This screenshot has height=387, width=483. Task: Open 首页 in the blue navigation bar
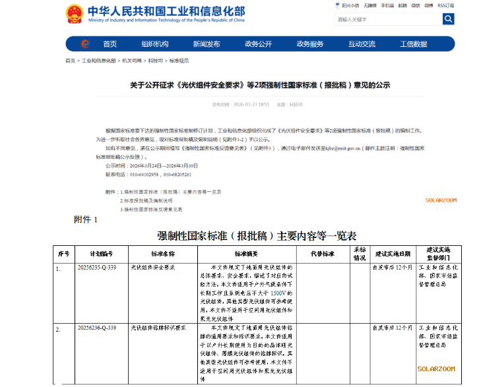click(110, 44)
